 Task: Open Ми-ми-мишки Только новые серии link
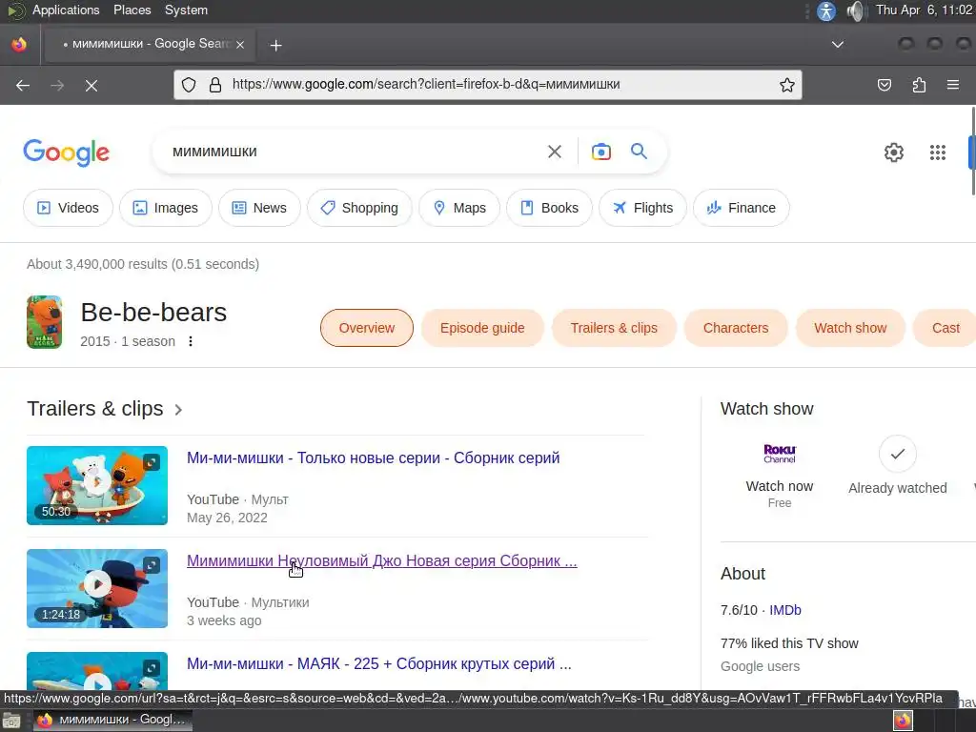click(x=373, y=458)
